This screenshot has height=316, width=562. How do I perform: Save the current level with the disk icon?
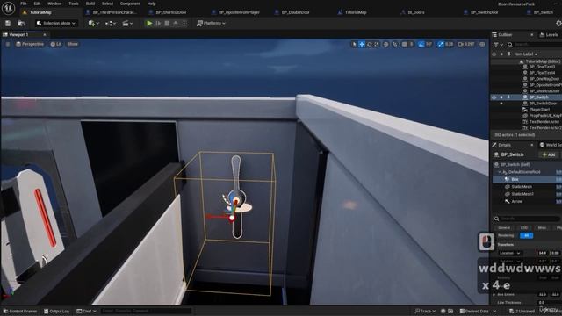8,24
